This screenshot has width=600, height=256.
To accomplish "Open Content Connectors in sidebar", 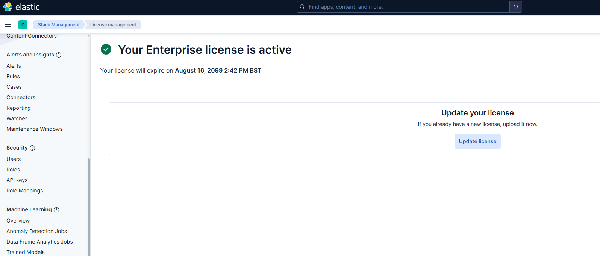I will pyautogui.click(x=32, y=36).
